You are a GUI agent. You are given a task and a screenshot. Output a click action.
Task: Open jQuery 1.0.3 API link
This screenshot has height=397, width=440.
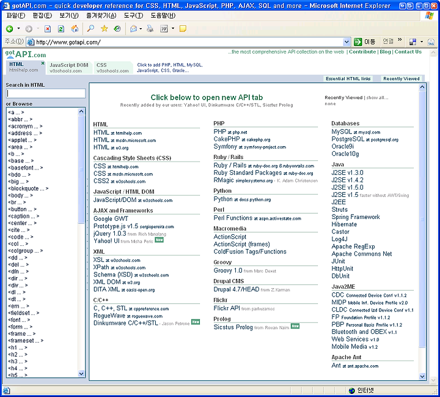point(110,234)
